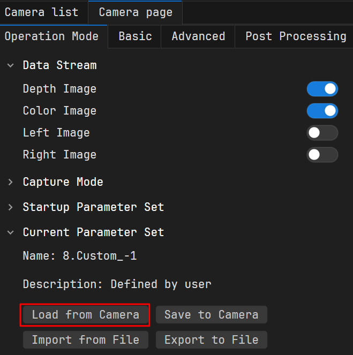Turn off the Color Image toggle
Image resolution: width=353 pixels, height=355 pixels.
pos(322,111)
